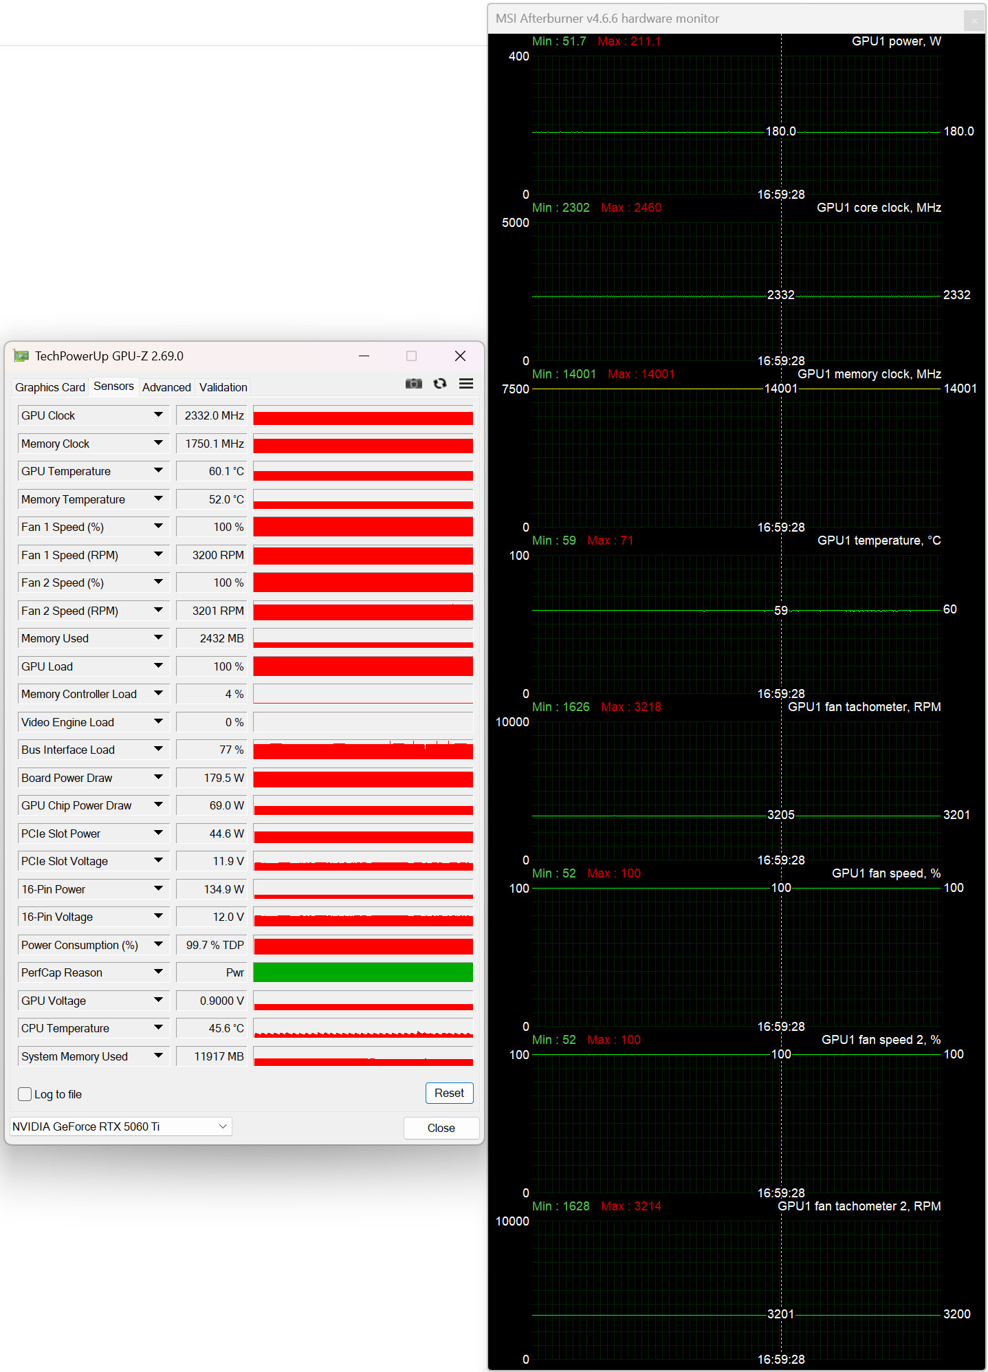
Task: Open the NVIDIA GeForce RTX 5060 Ti selector
Action: [120, 1126]
